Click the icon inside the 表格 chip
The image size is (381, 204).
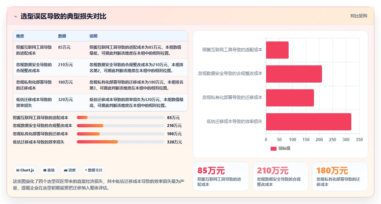(x=45, y=170)
